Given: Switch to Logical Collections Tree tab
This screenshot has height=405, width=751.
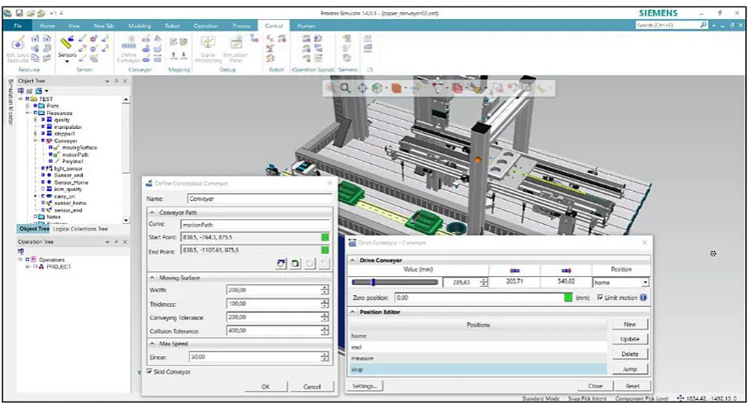Looking at the screenshot, I should coord(80,229).
